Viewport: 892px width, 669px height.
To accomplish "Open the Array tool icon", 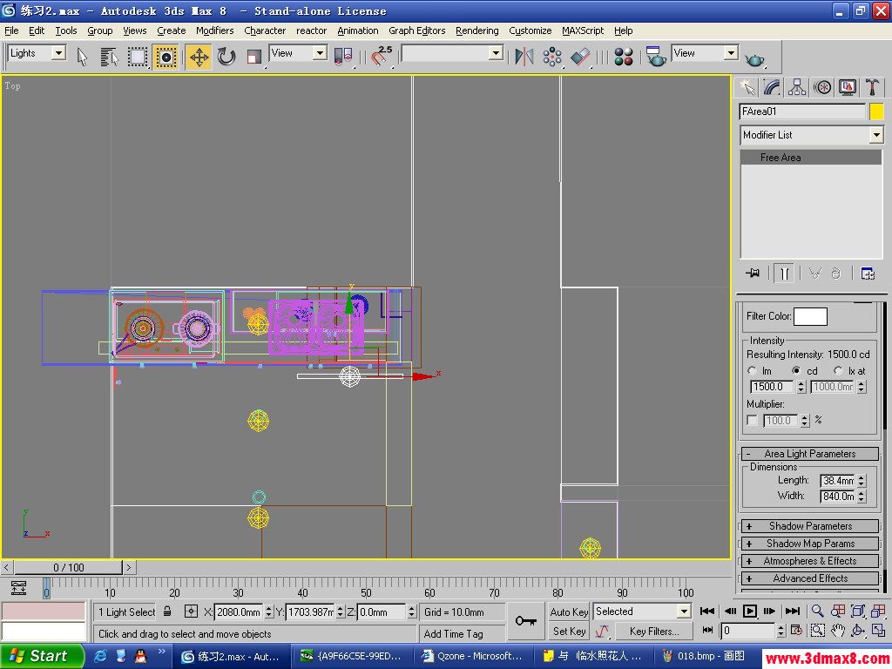I will (551, 57).
